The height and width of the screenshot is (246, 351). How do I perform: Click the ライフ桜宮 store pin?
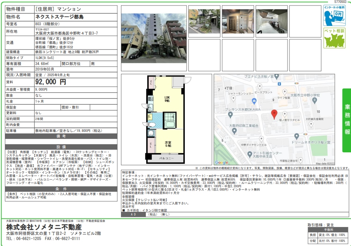point(285,92)
